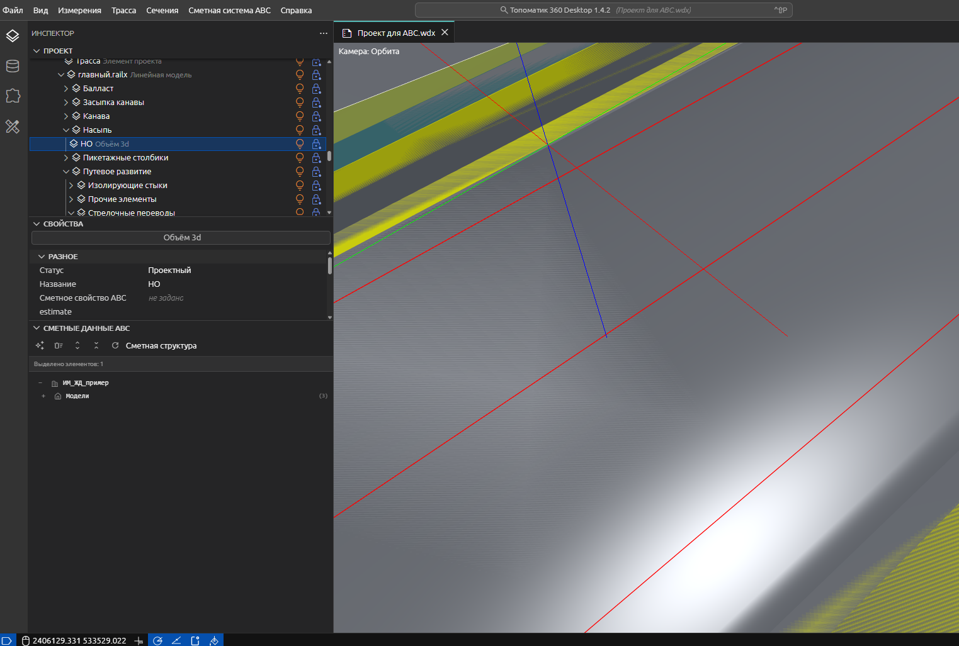Toggle visibility bulb for Прочие элементы

300,199
